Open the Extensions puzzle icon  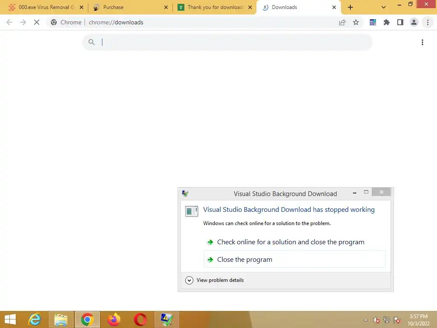tap(387, 22)
